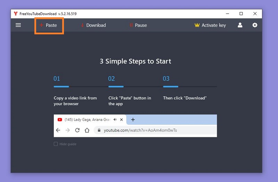Viewport: 278px width, 182px height.
Task: Close the FreeYouTubeDownload window
Action: pos(255,14)
